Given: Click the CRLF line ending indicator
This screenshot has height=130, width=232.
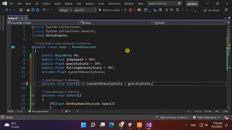Looking at the screenshot, I should (226, 112).
